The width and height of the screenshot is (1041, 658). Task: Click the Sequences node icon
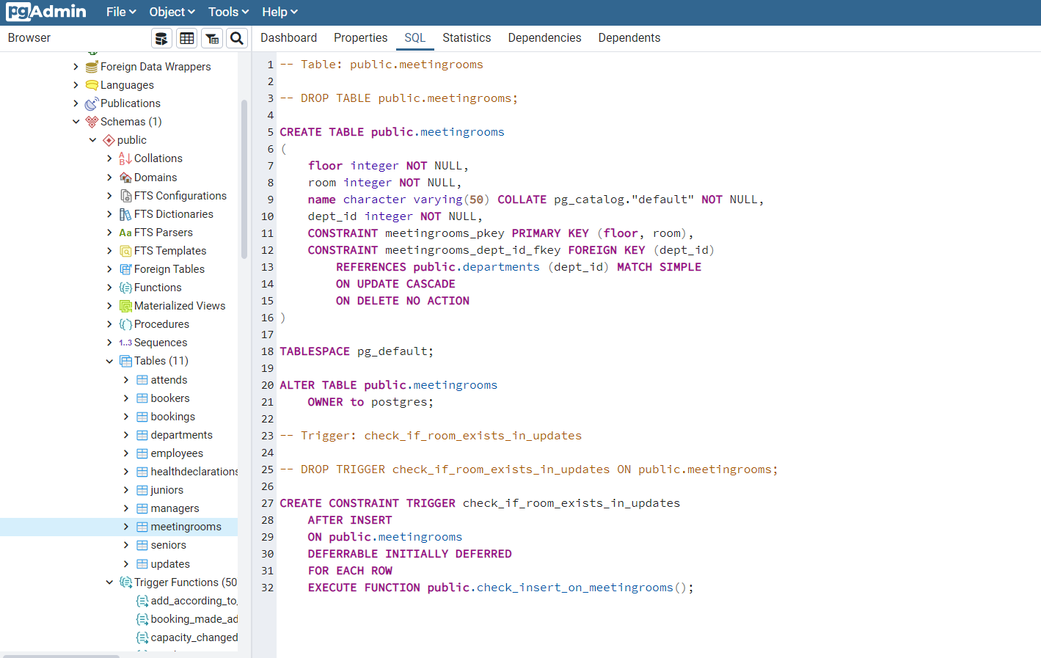(125, 343)
